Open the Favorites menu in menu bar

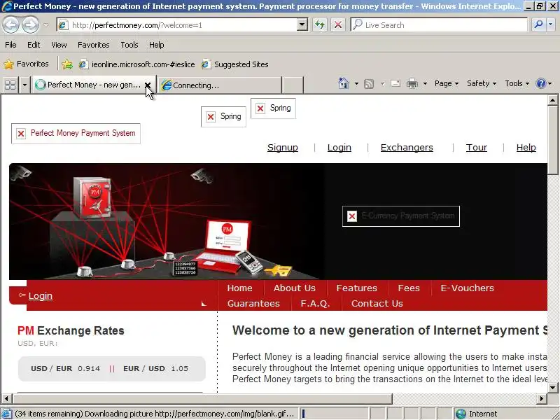tap(94, 45)
